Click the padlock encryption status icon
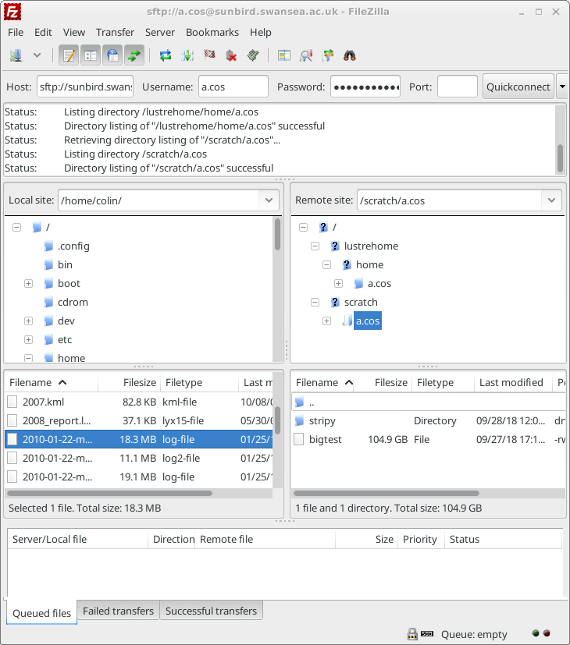 (x=412, y=634)
